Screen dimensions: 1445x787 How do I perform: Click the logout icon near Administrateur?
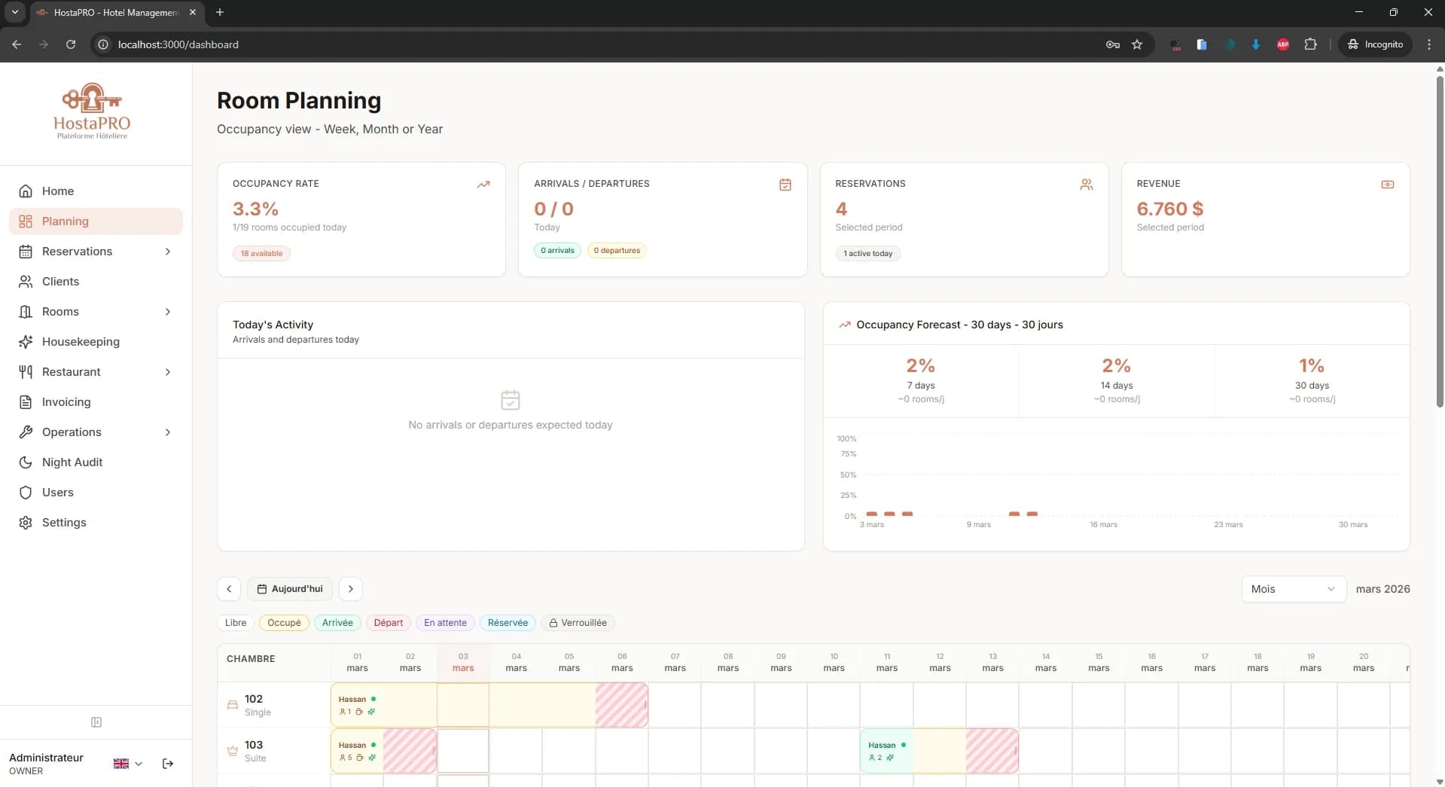click(167, 763)
